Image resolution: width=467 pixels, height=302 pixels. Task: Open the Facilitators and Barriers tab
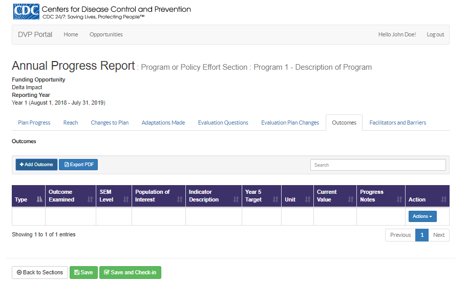pos(397,123)
